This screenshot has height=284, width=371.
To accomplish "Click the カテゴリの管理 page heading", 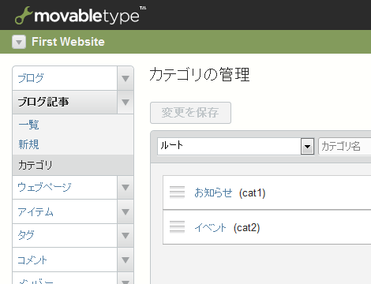I will click(200, 74).
